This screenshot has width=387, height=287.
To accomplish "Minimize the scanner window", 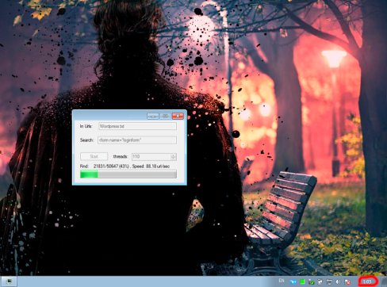I will pos(153,116).
